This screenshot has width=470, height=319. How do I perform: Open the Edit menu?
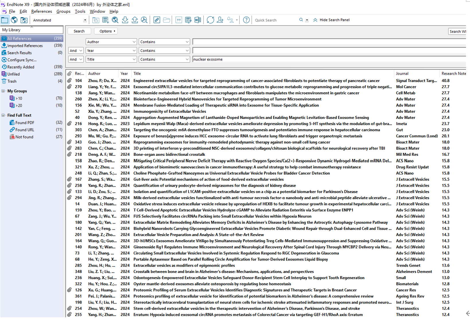[23, 11]
